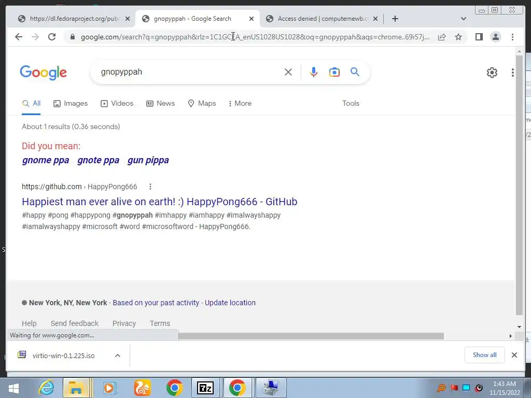The height and width of the screenshot is (398, 531).
Task: Open a new browser tab
Action: tap(395, 19)
